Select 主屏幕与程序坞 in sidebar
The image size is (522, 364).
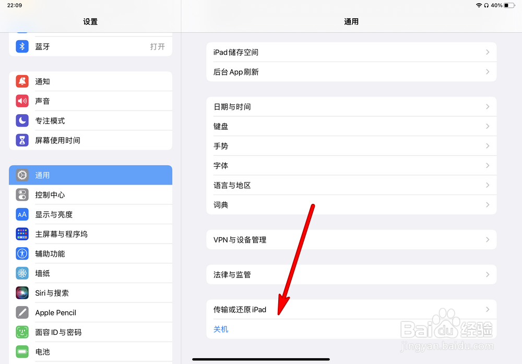pyautogui.click(x=90, y=234)
